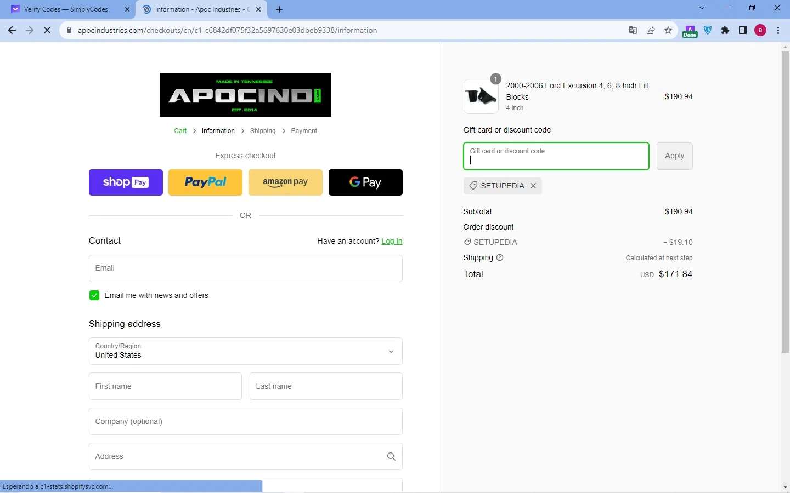This screenshot has width=790, height=493.
Task: Click the shipping help question mark icon
Action: point(500,257)
